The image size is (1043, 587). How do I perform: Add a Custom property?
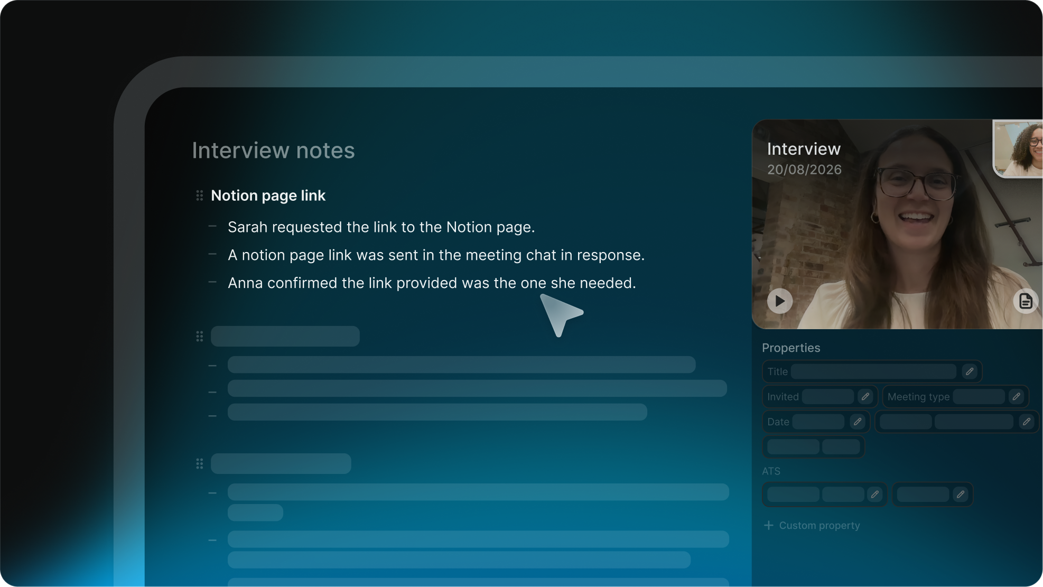pyautogui.click(x=812, y=525)
